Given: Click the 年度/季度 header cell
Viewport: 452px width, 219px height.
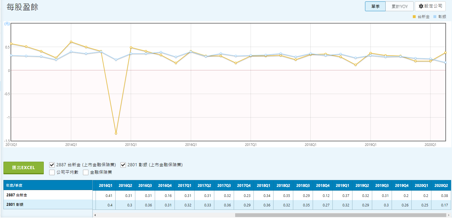Looking at the screenshot, I should [x=48, y=185].
